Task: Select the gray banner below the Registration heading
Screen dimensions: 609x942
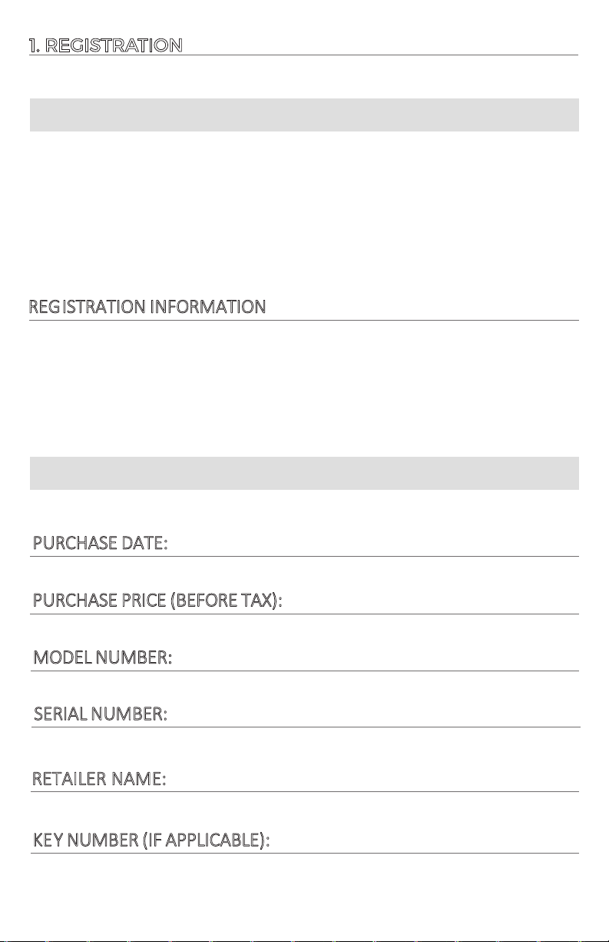Action: pyautogui.click(x=304, y=115)
